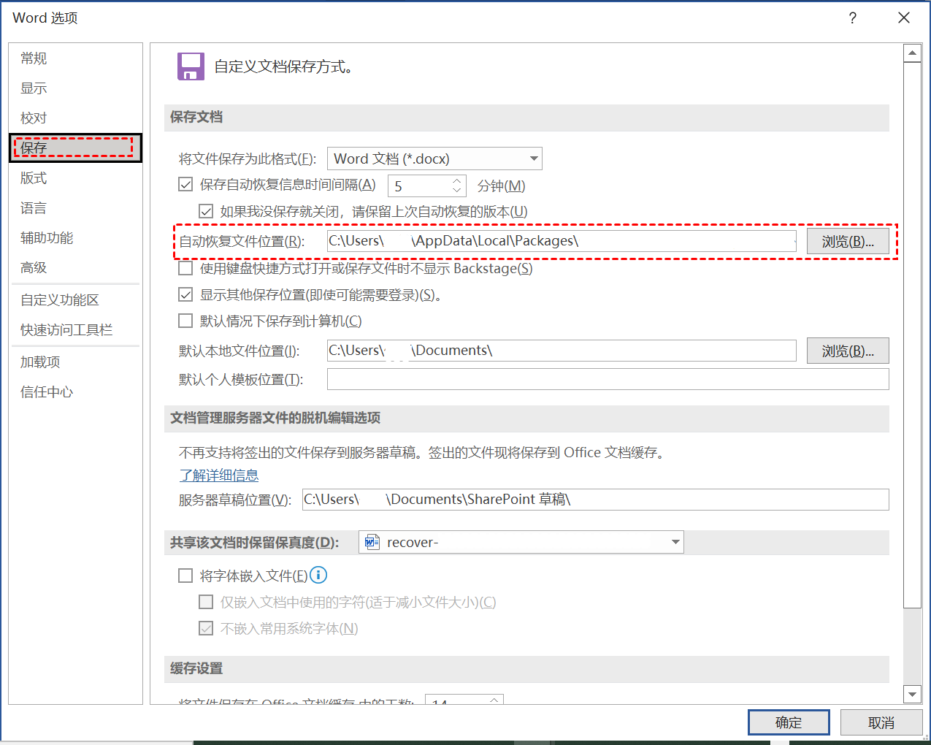The height and width of the screenshot is (745, 931).
Task: Click 仅嵌入文档中使用的字符 checkbox
Action: [x=206, y=602]
